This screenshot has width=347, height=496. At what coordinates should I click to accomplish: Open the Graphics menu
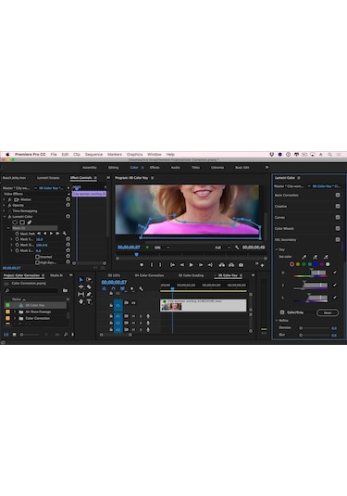134,155
